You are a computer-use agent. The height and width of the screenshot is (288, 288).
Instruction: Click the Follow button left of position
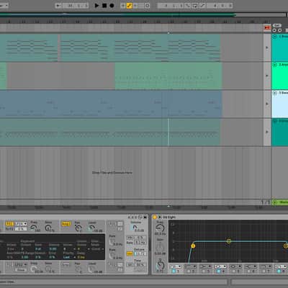58,6
